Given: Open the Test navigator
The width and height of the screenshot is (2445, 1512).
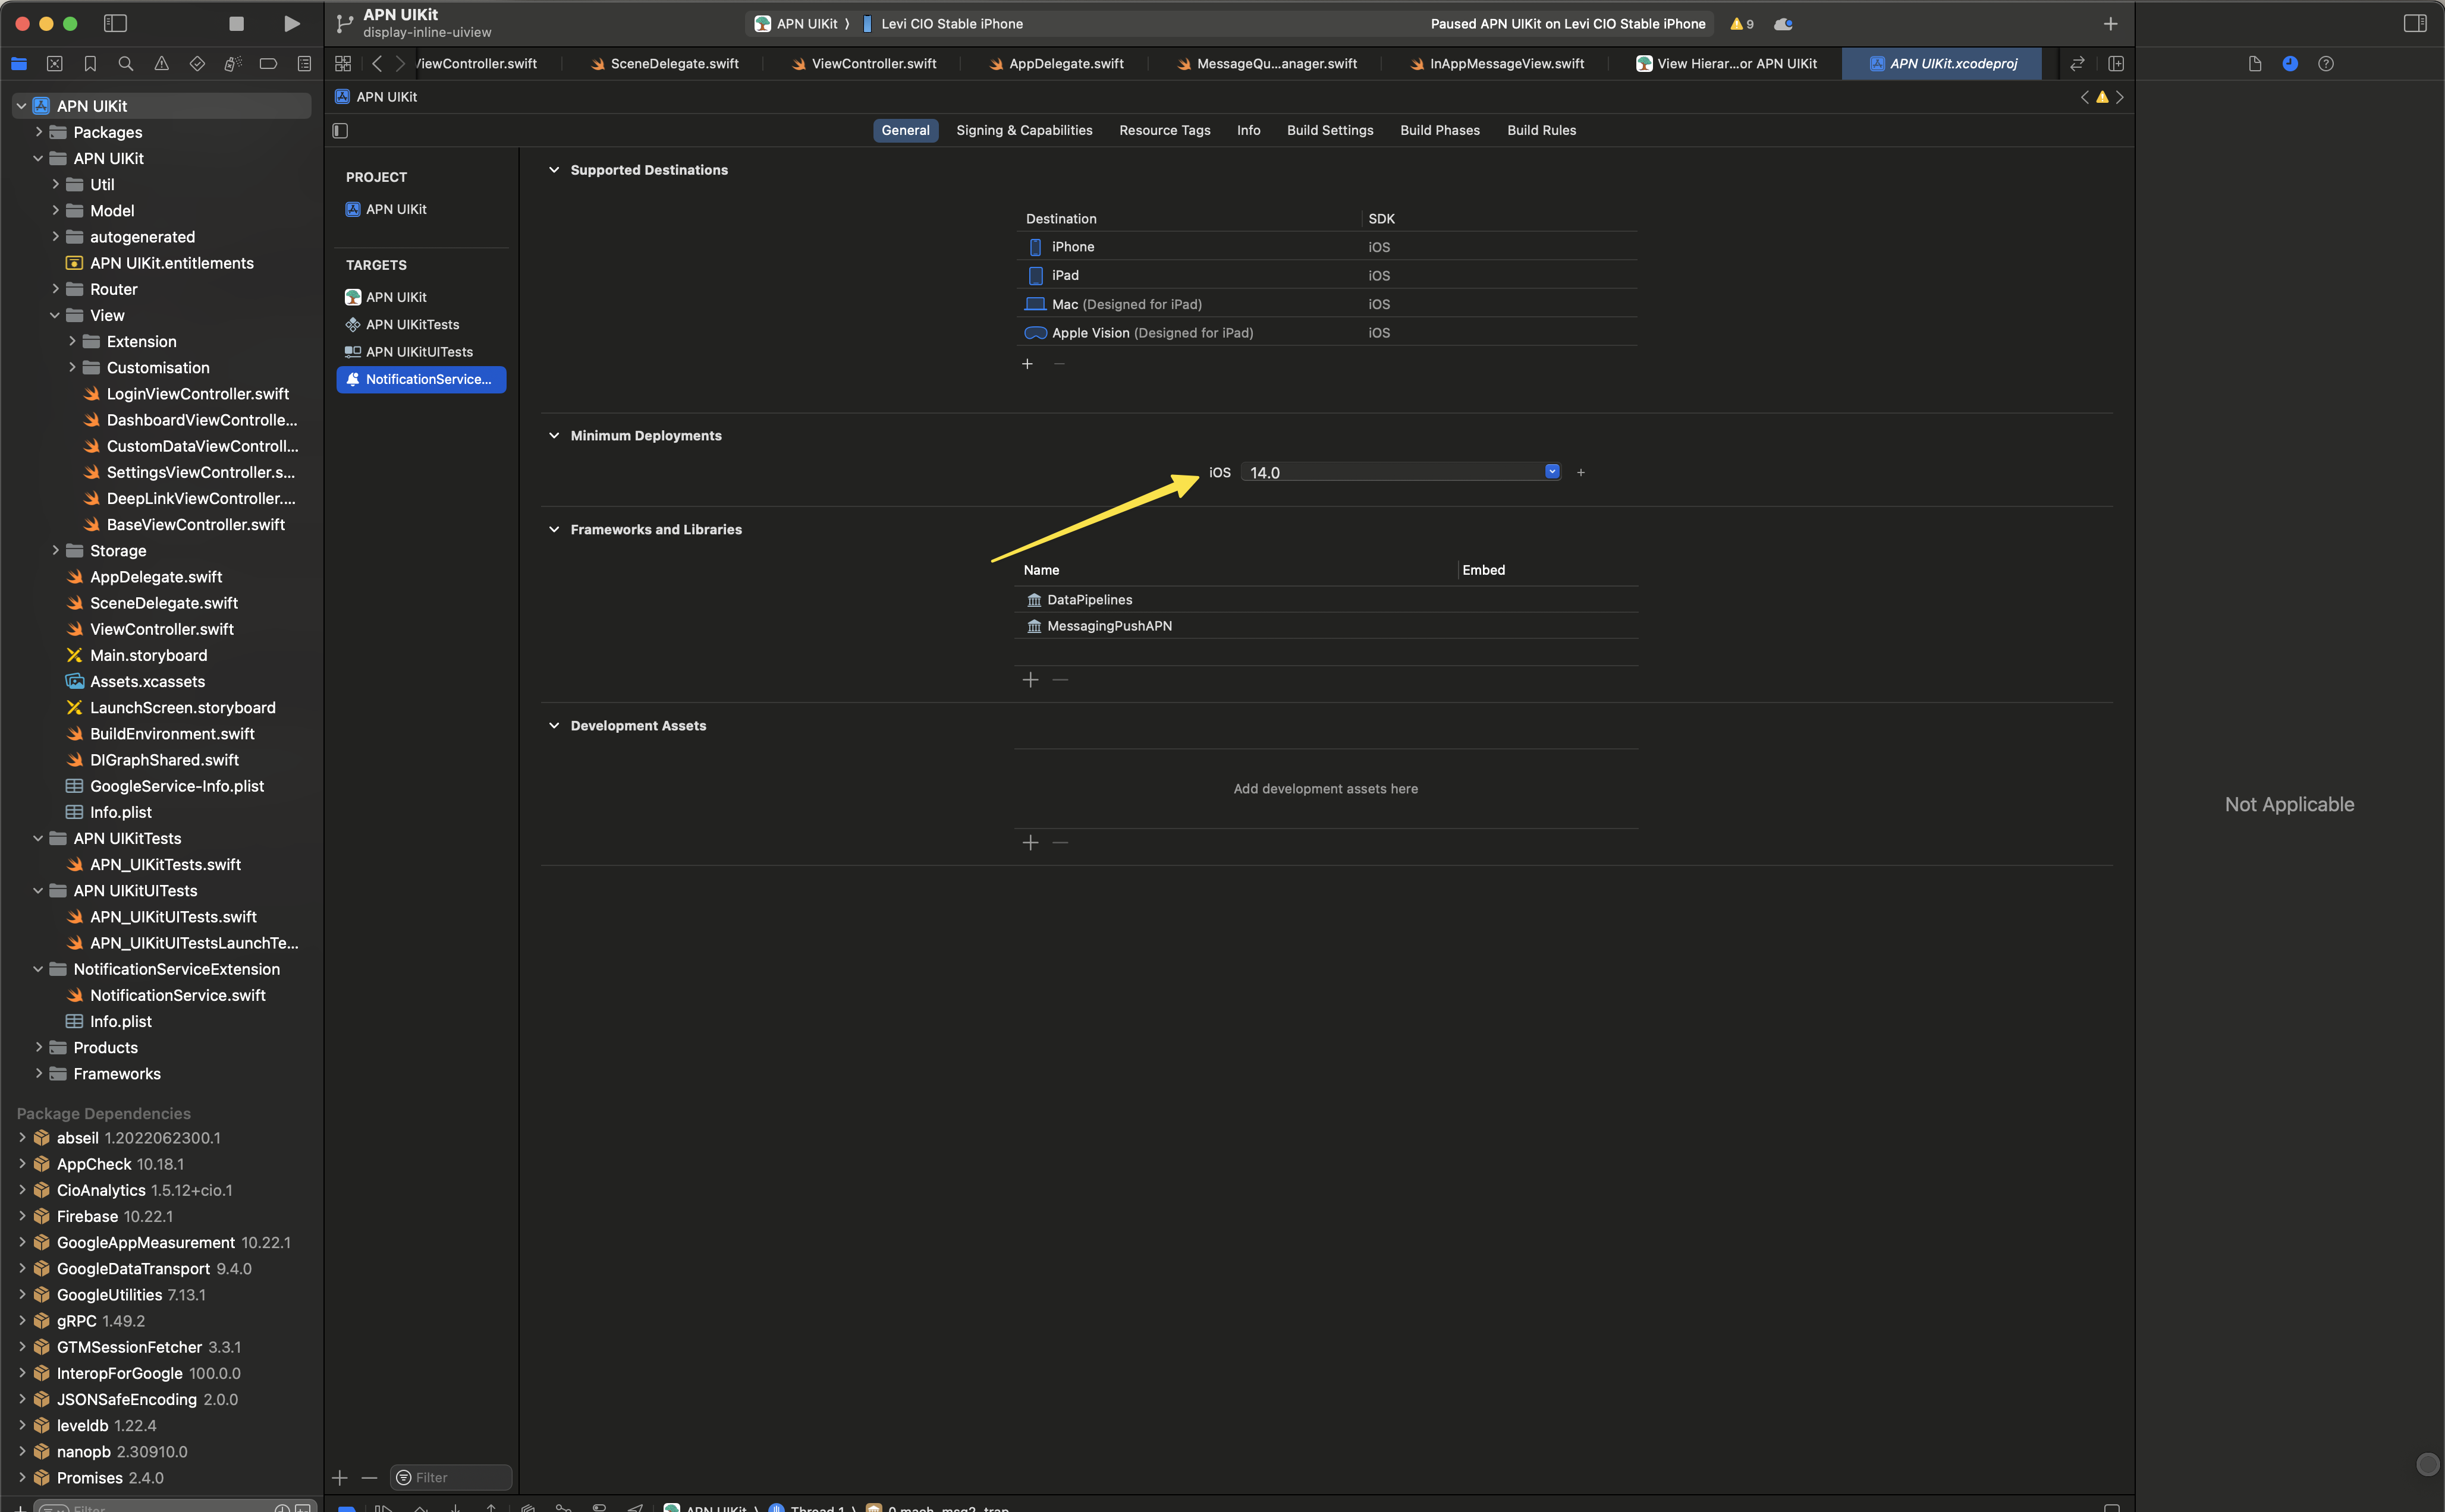Looking at the screenshot, I should tap(197, 63).
